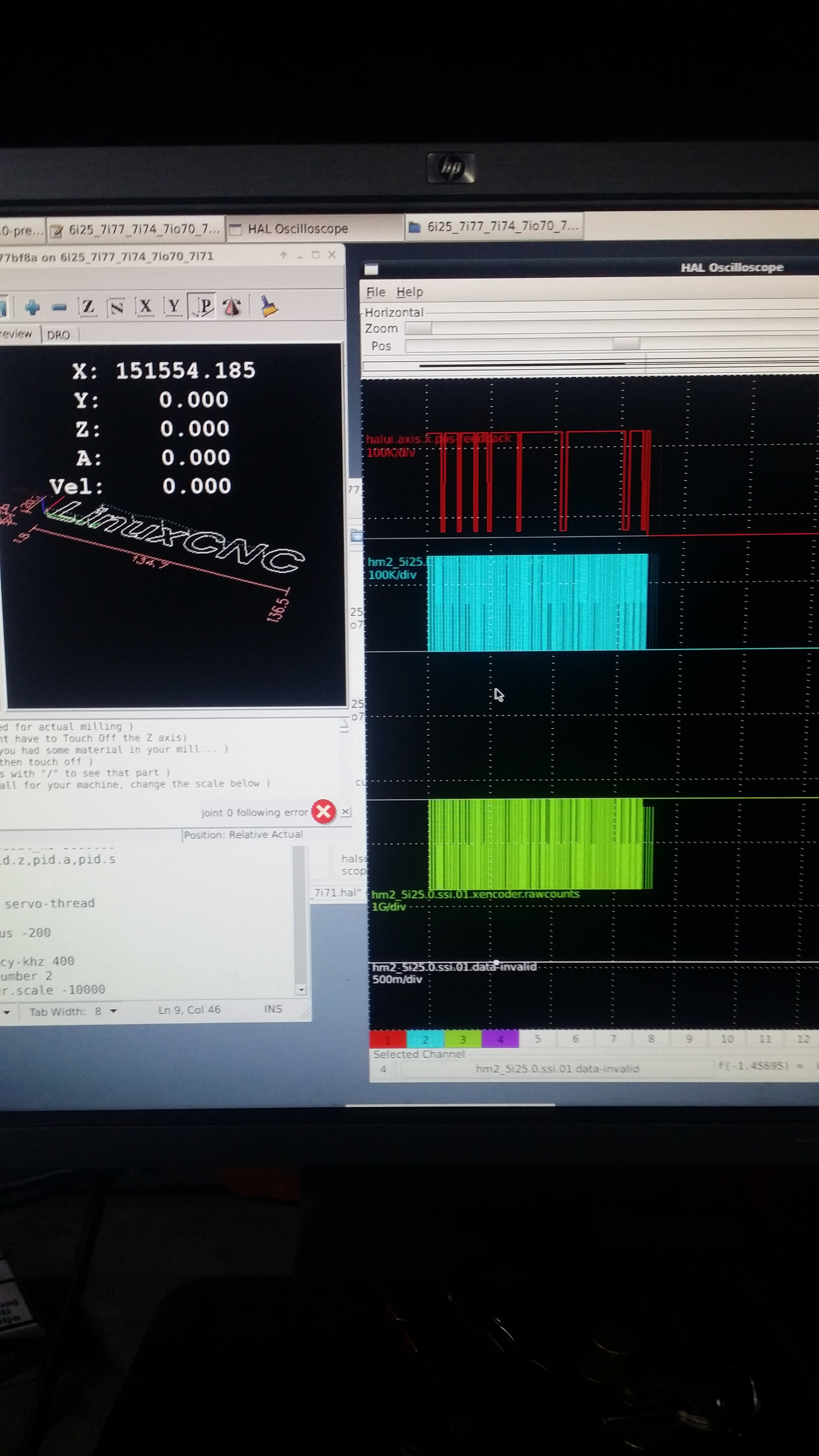
Task: Select oscilloscope channel 8 button
Action: (651, 1039)
